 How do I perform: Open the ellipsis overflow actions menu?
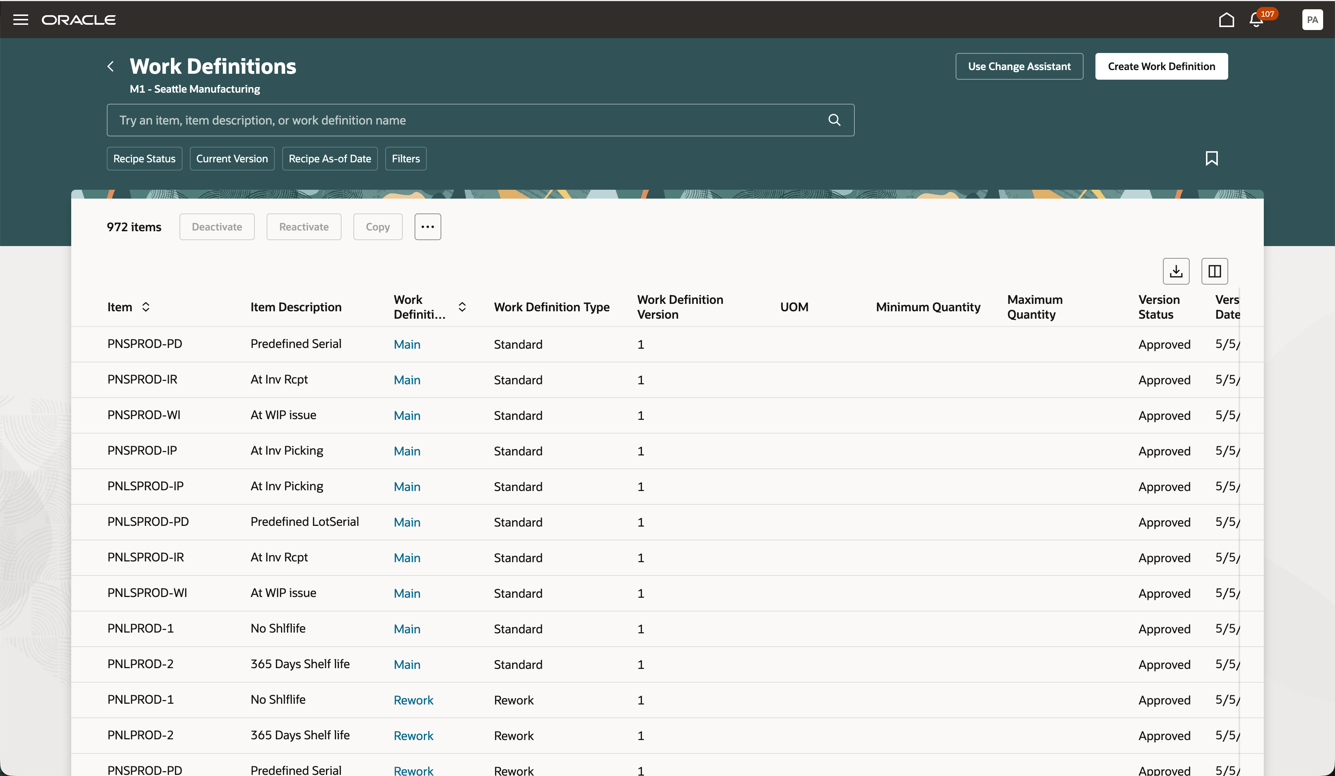427,226
